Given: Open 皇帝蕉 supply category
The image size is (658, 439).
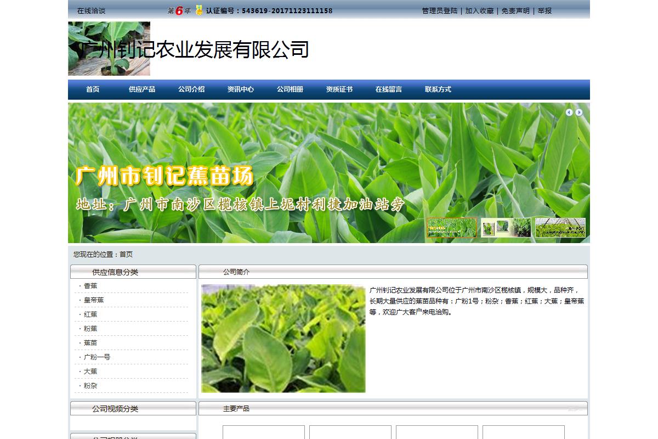Looking at the screenshot, I should pos(94,300).
